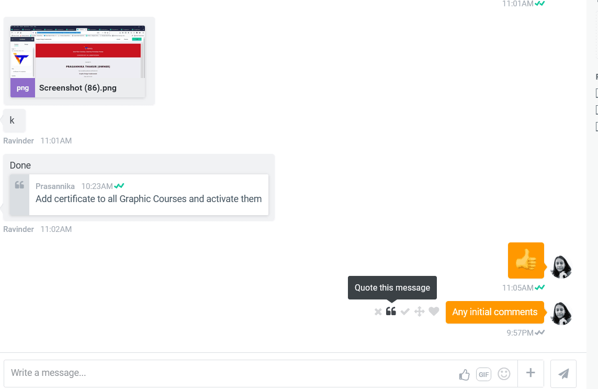The height and width of the screenshot is (389, 598).
Task: Tick the bottom checkbox at the right edge
Action: coord(597,126)
